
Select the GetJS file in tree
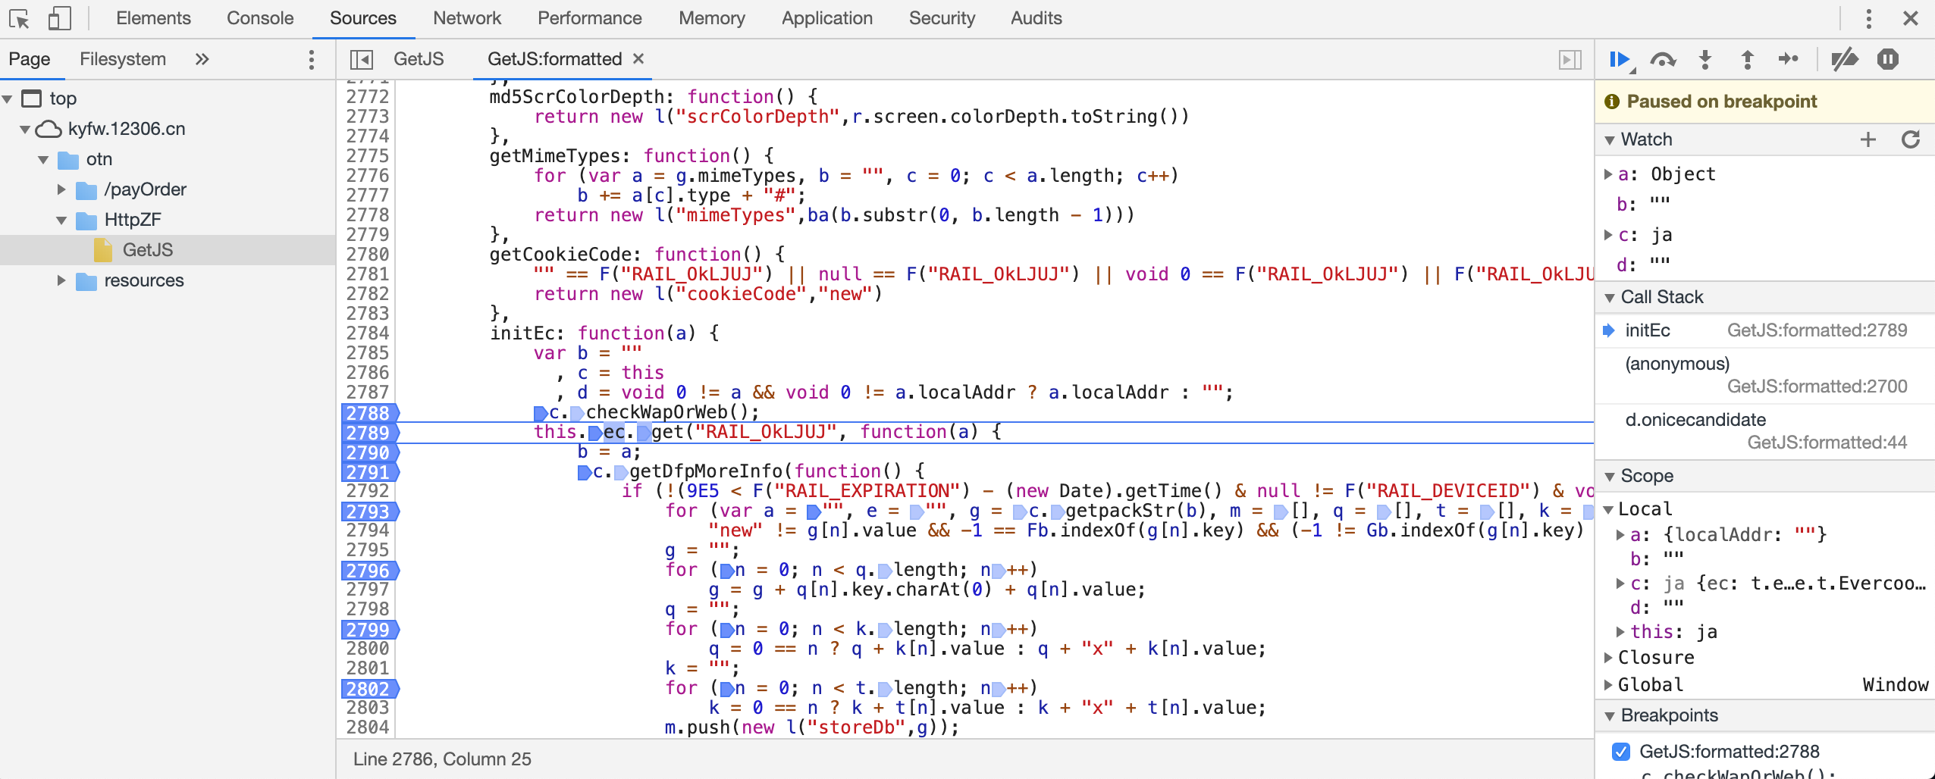click(147, 250)
